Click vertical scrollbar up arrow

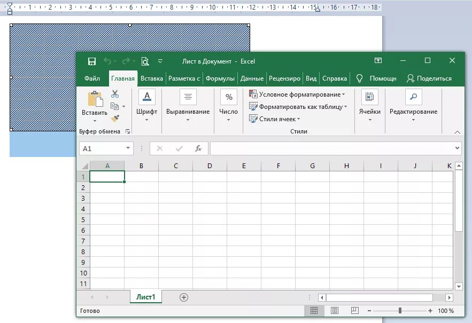click(459, 166)
